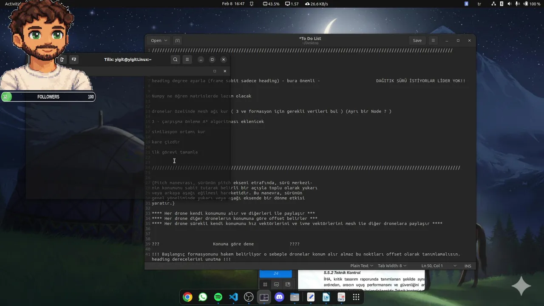
Task: Click the wired network icon in top bar
Action: click(493, 4)
